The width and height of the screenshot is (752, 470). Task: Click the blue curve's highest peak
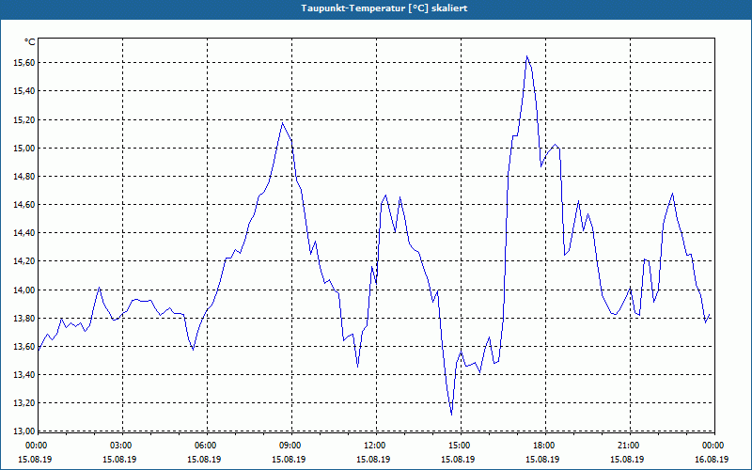point(526,56)
